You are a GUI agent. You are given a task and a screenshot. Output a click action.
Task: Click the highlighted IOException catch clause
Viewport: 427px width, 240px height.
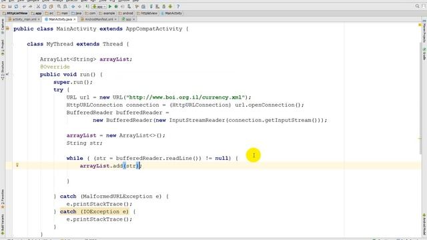[95, 212]
